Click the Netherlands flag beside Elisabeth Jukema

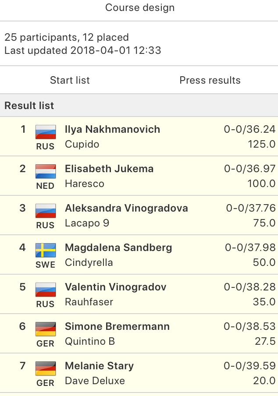point(46,171)
